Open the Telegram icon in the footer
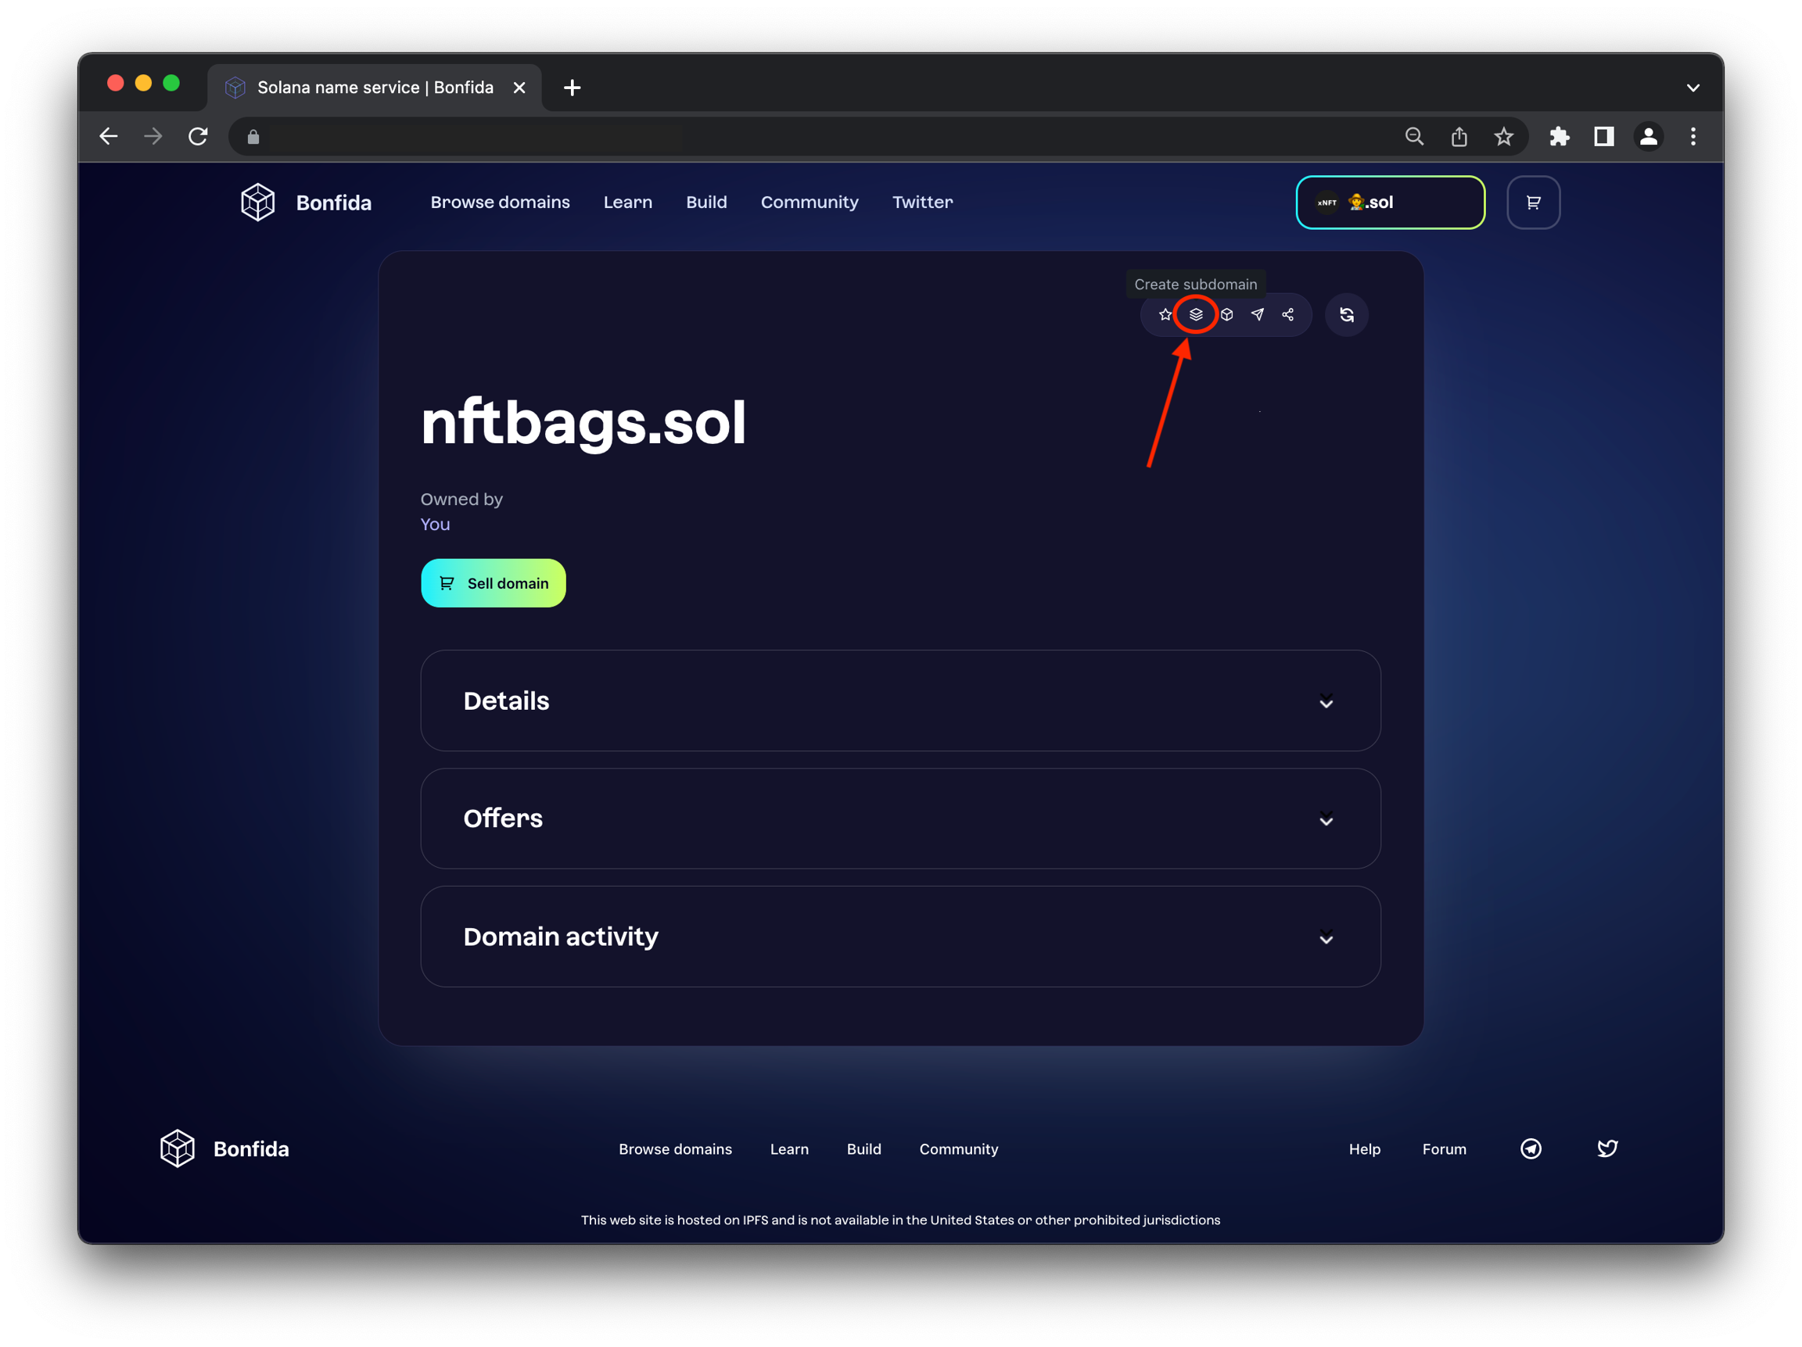Image resolution: width=1802 pixels, height=1347 pixels. [x=1530, y=1148]
